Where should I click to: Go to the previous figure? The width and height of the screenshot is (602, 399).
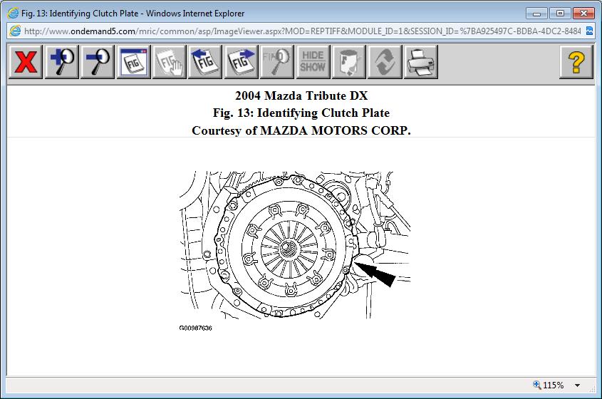(205, 62)
